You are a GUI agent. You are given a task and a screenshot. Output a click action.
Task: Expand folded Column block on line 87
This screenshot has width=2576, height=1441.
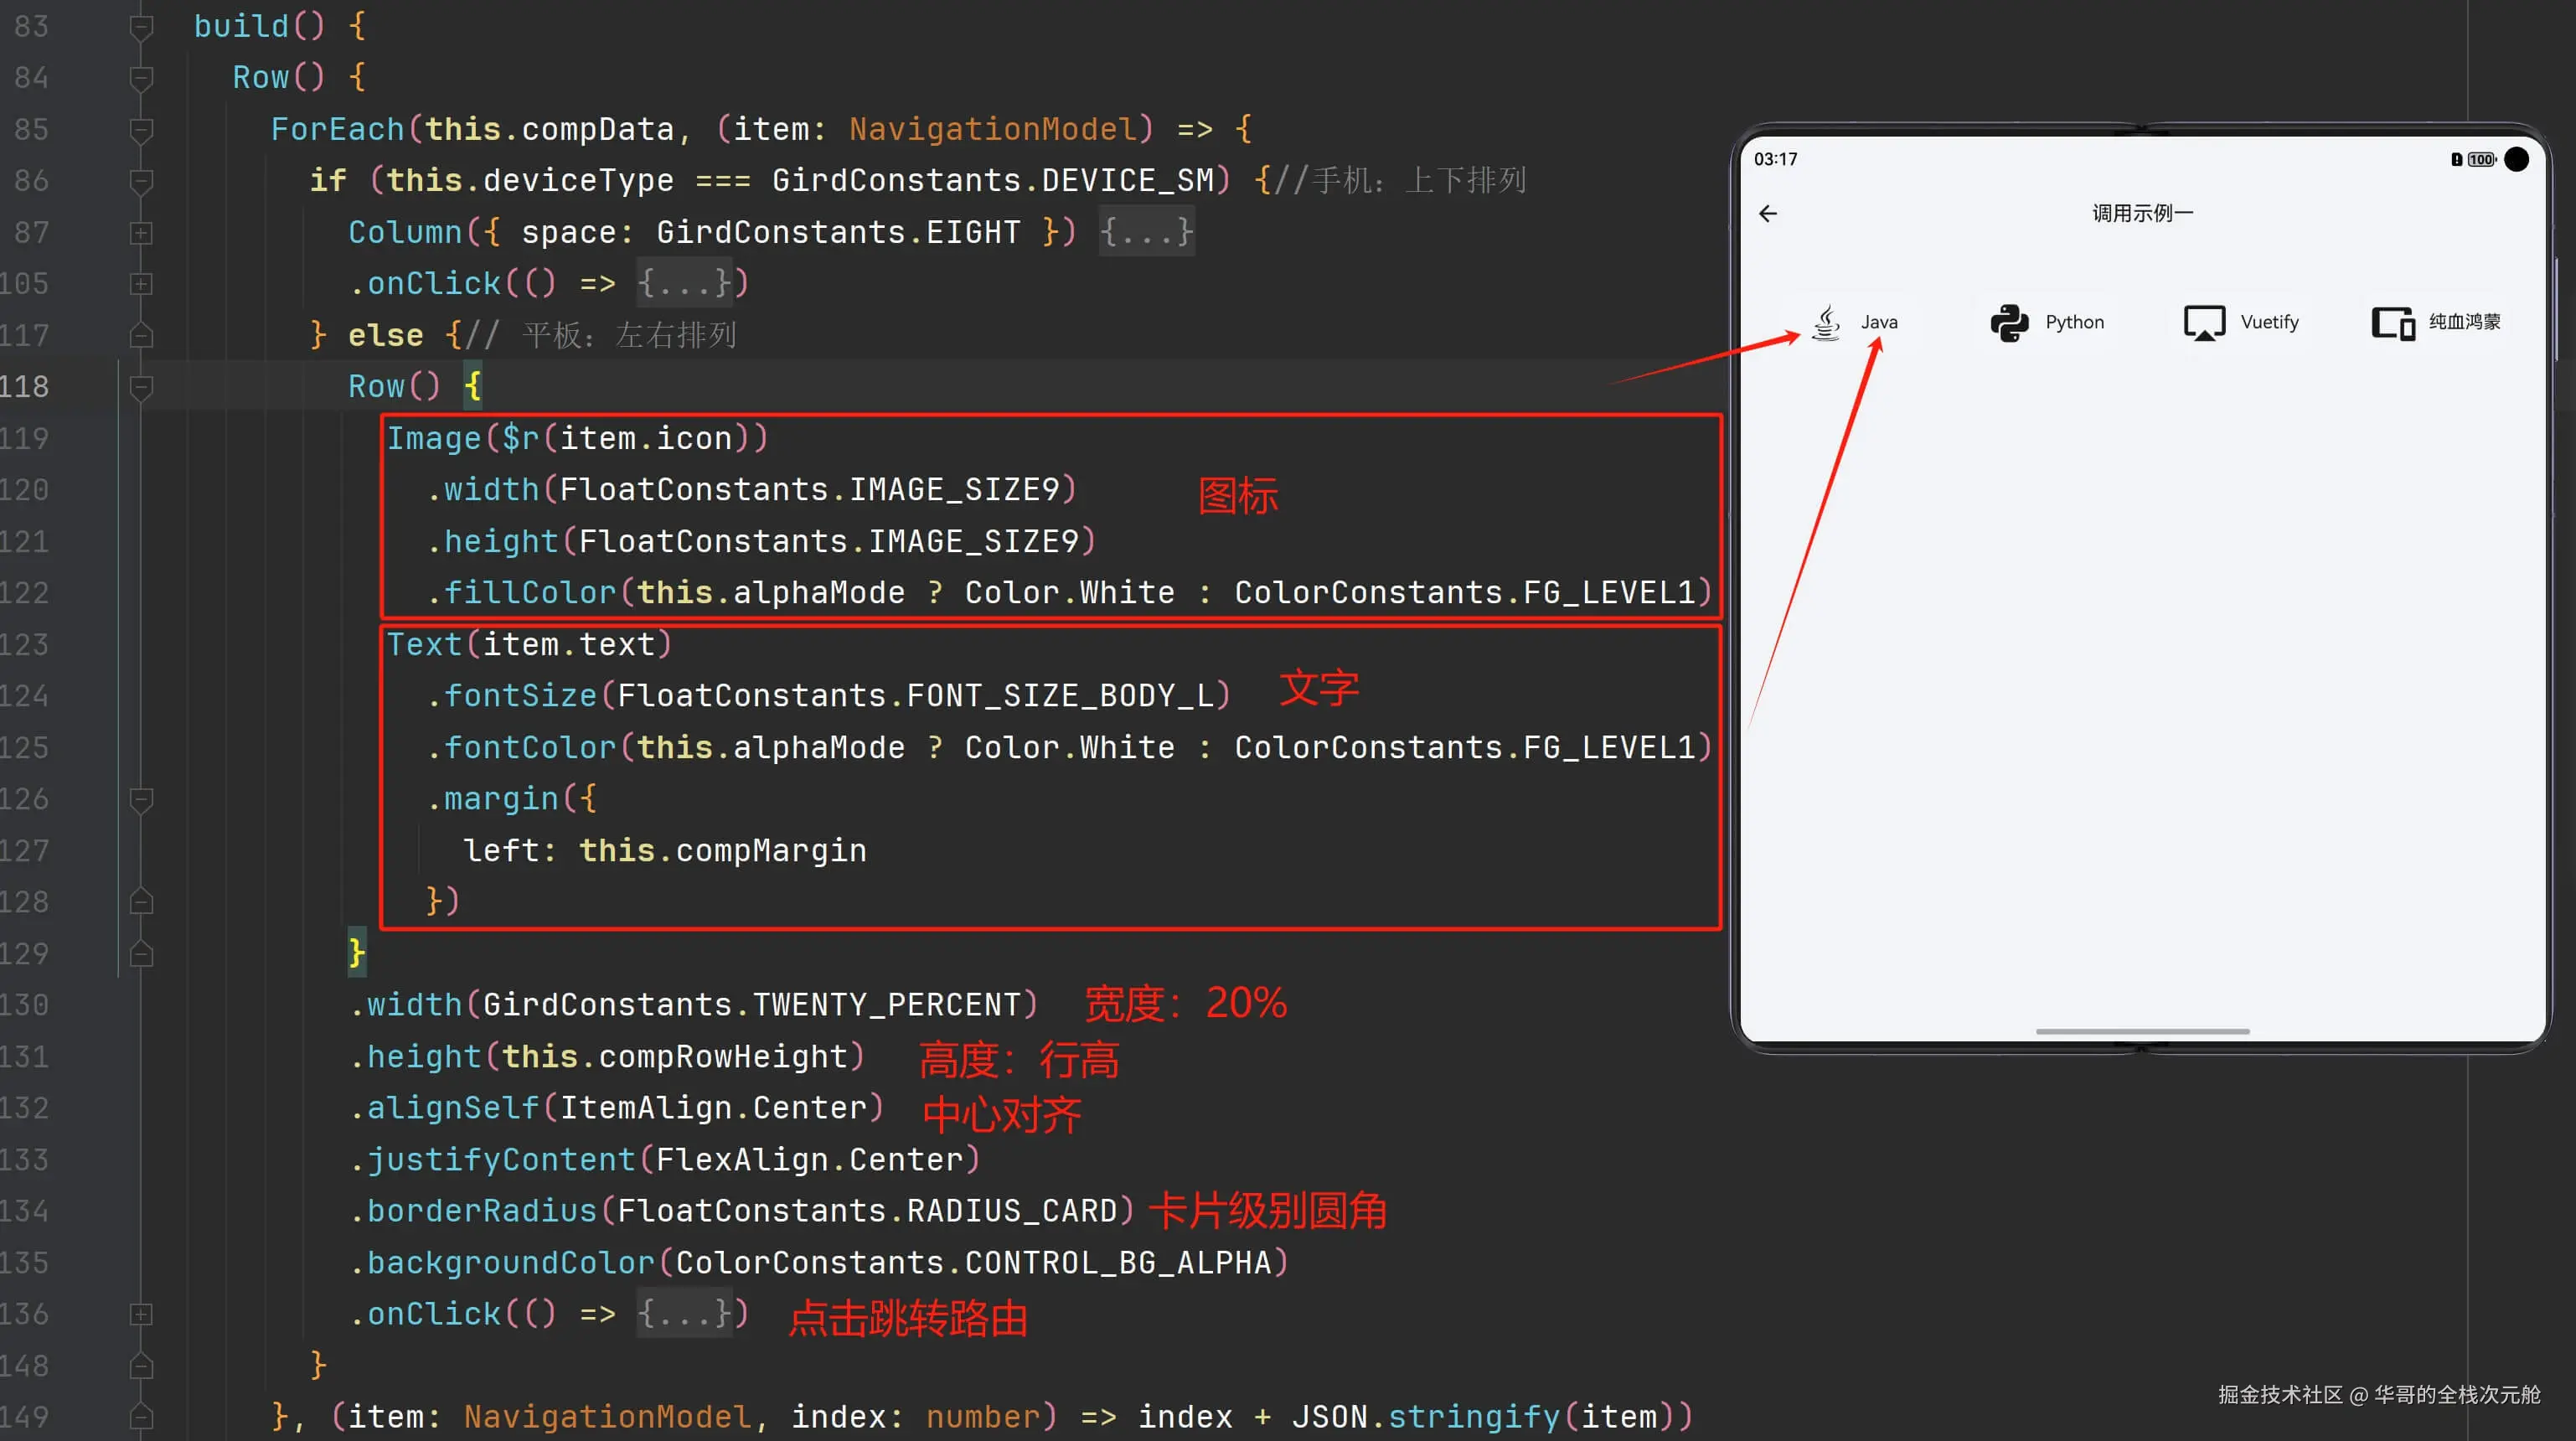coord(141,233)
